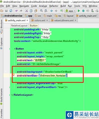Click the lightbulb quick-fix icon beside textSize
The width and height of the screenshot is (99, 119).
click(14, 75)
